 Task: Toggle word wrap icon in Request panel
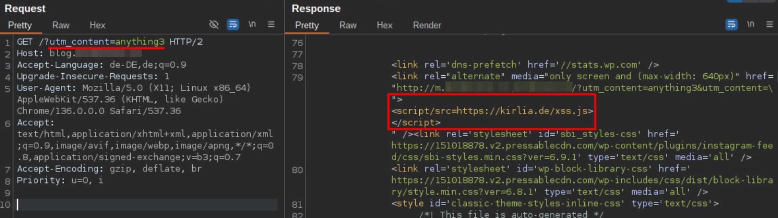233,24
